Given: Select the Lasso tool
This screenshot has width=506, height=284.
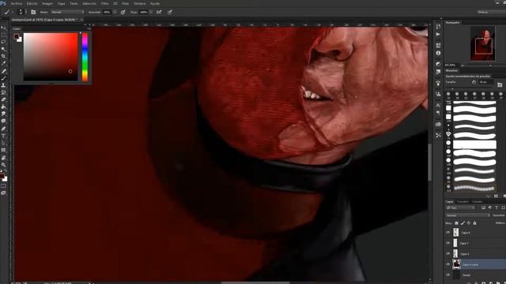Looking at the screenshot, I should 3,42.
